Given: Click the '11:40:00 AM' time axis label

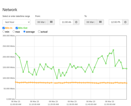Looking at the screenshot, I should click(x=91, y=104).
